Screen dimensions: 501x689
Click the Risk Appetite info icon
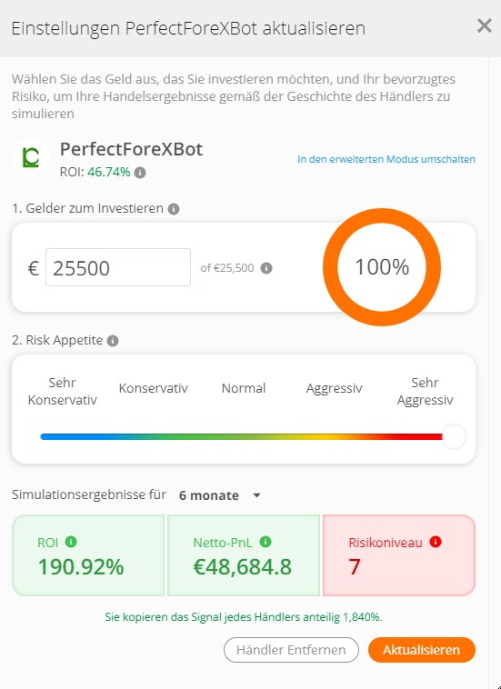[x=113, y=341]
